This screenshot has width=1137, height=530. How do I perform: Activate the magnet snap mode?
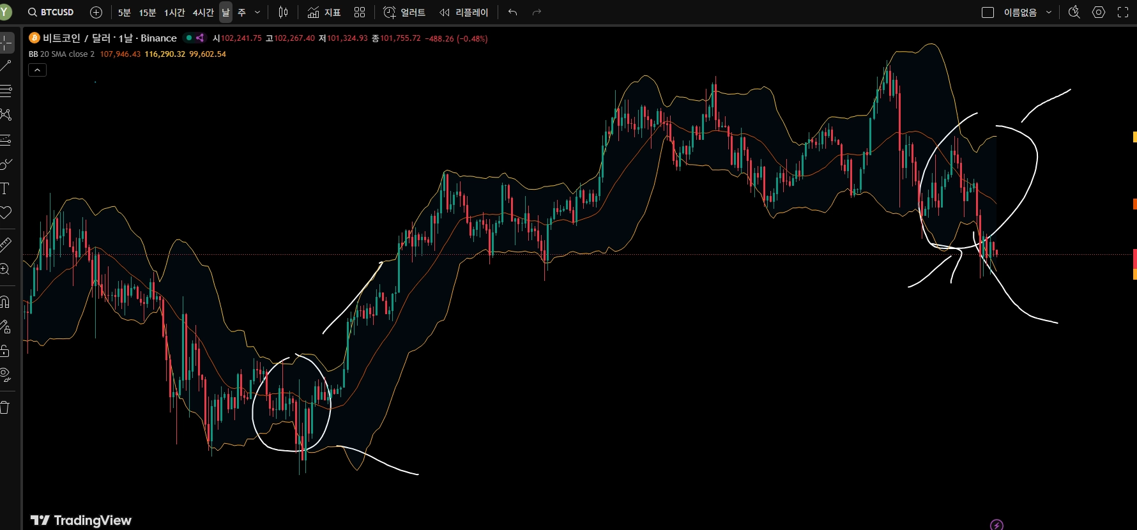(5, 302)
